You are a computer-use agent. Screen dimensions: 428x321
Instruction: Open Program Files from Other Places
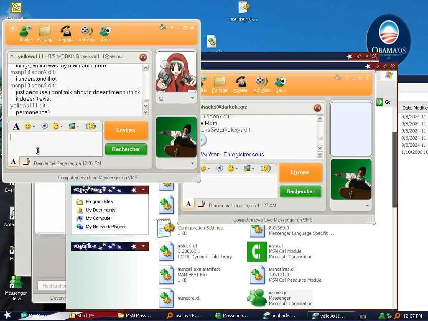tap(94, 201)
